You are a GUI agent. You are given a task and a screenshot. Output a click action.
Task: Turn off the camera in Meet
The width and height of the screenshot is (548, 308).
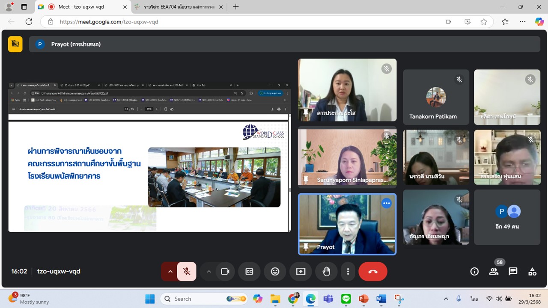[x=225, y=271]
